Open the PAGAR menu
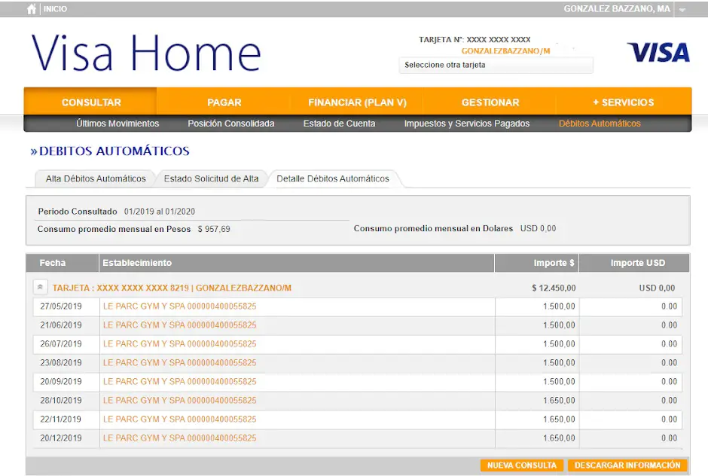 224,102
